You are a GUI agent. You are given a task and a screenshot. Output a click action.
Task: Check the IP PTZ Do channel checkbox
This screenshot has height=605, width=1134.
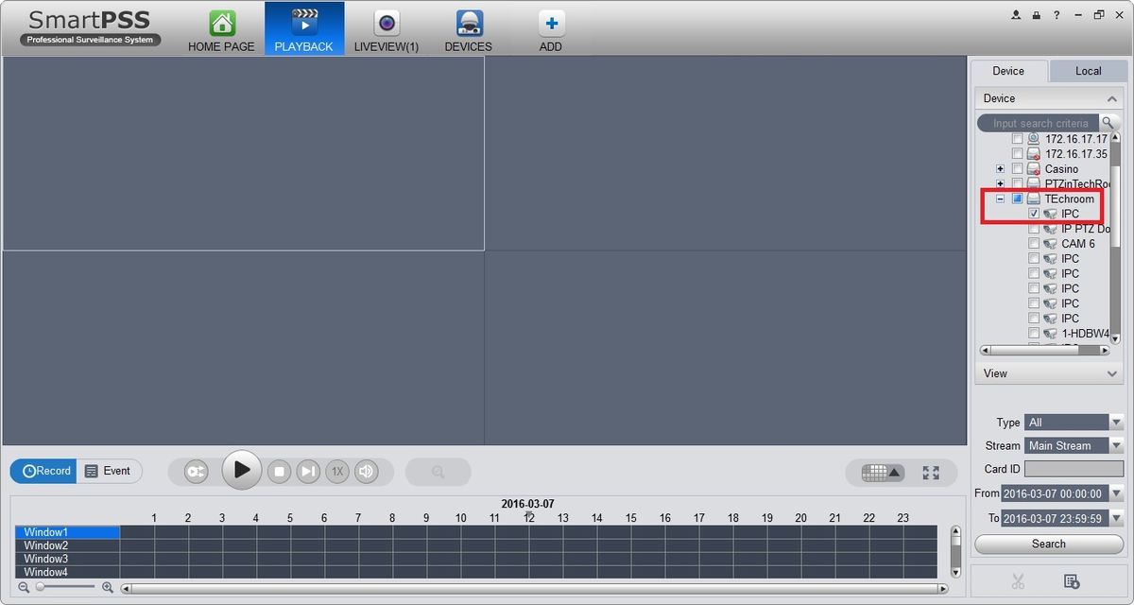(x=1034, y=229)
